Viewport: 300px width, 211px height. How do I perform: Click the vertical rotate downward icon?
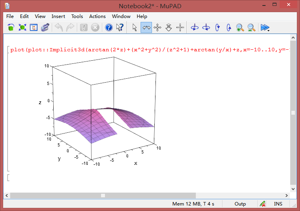click(x=217, y=27)
